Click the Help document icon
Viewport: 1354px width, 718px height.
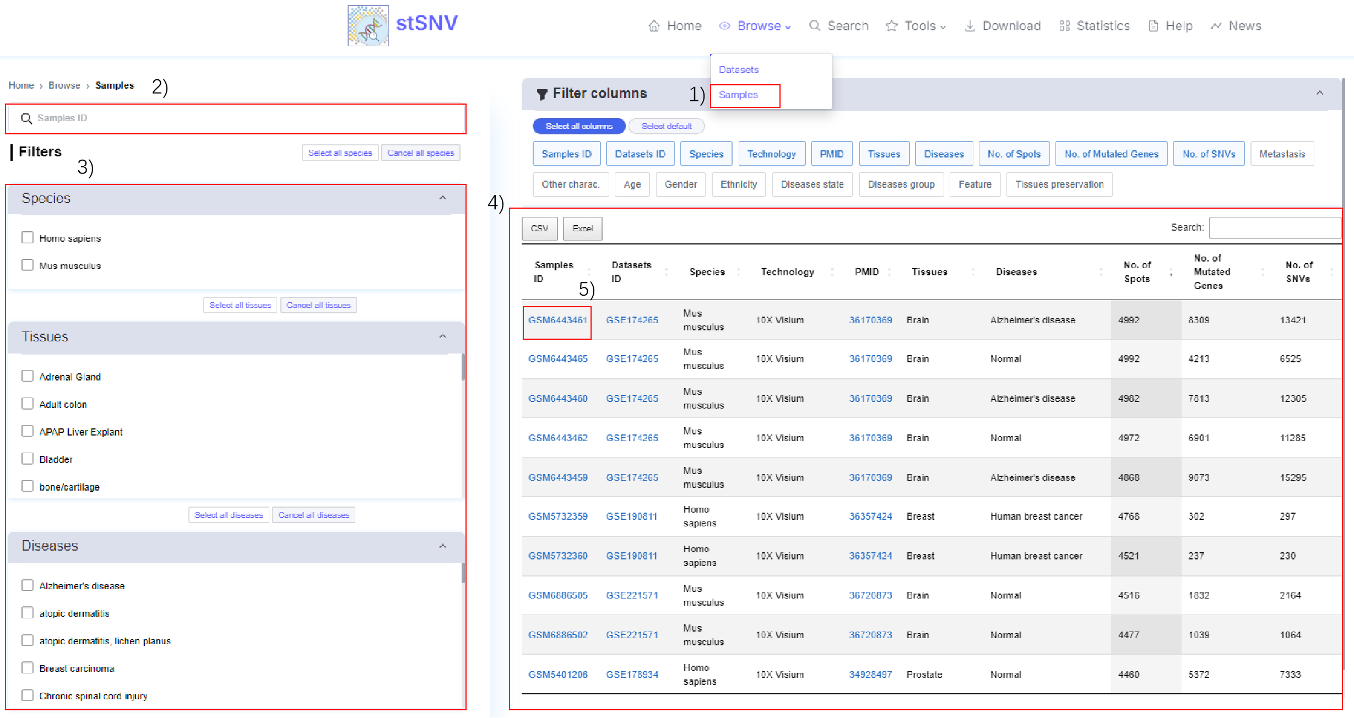(1153, 26)
